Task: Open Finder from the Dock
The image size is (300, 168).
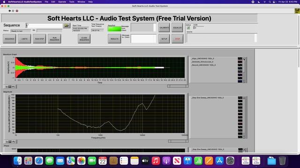Action: pos(18,161)
